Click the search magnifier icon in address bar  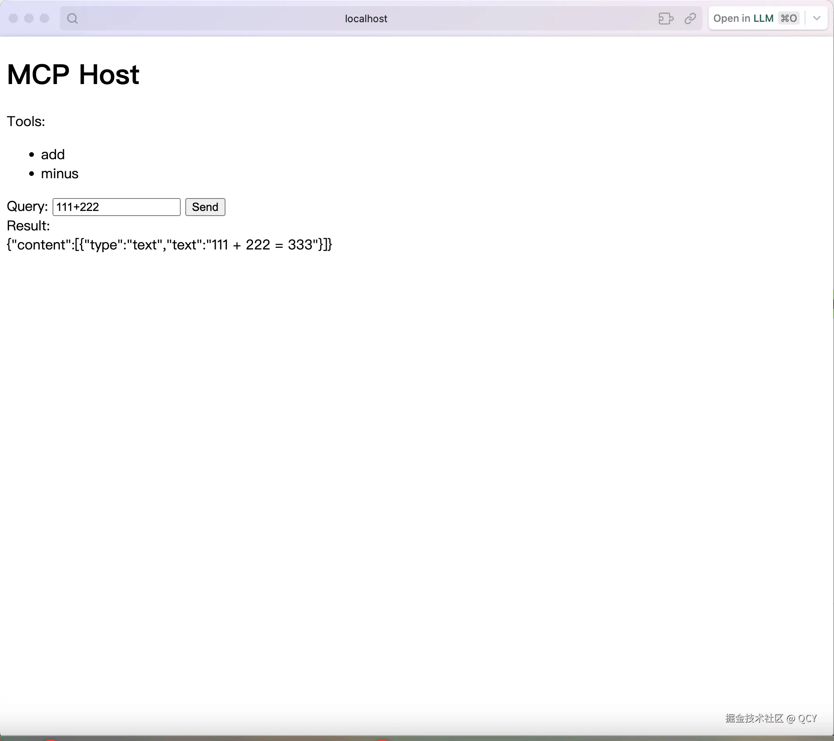tap(72, 18)
